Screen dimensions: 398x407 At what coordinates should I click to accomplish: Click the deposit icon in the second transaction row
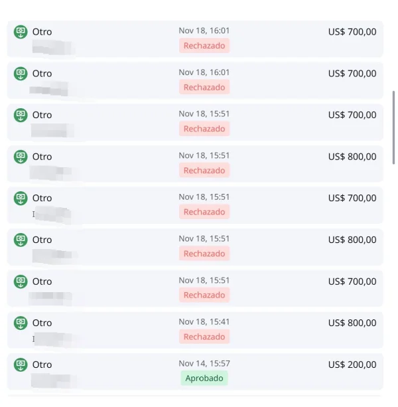point(21,73)
